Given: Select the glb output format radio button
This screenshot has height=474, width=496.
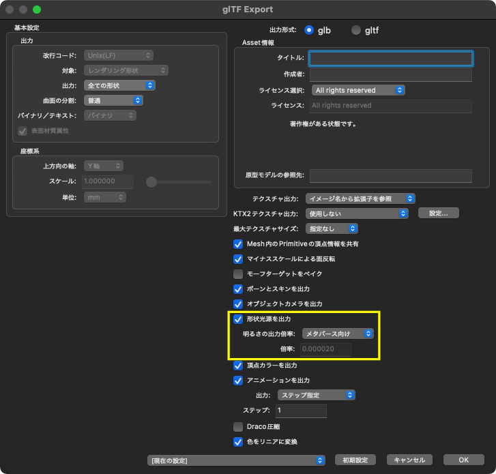Looking at the screenshot, I should pos(309,30).
